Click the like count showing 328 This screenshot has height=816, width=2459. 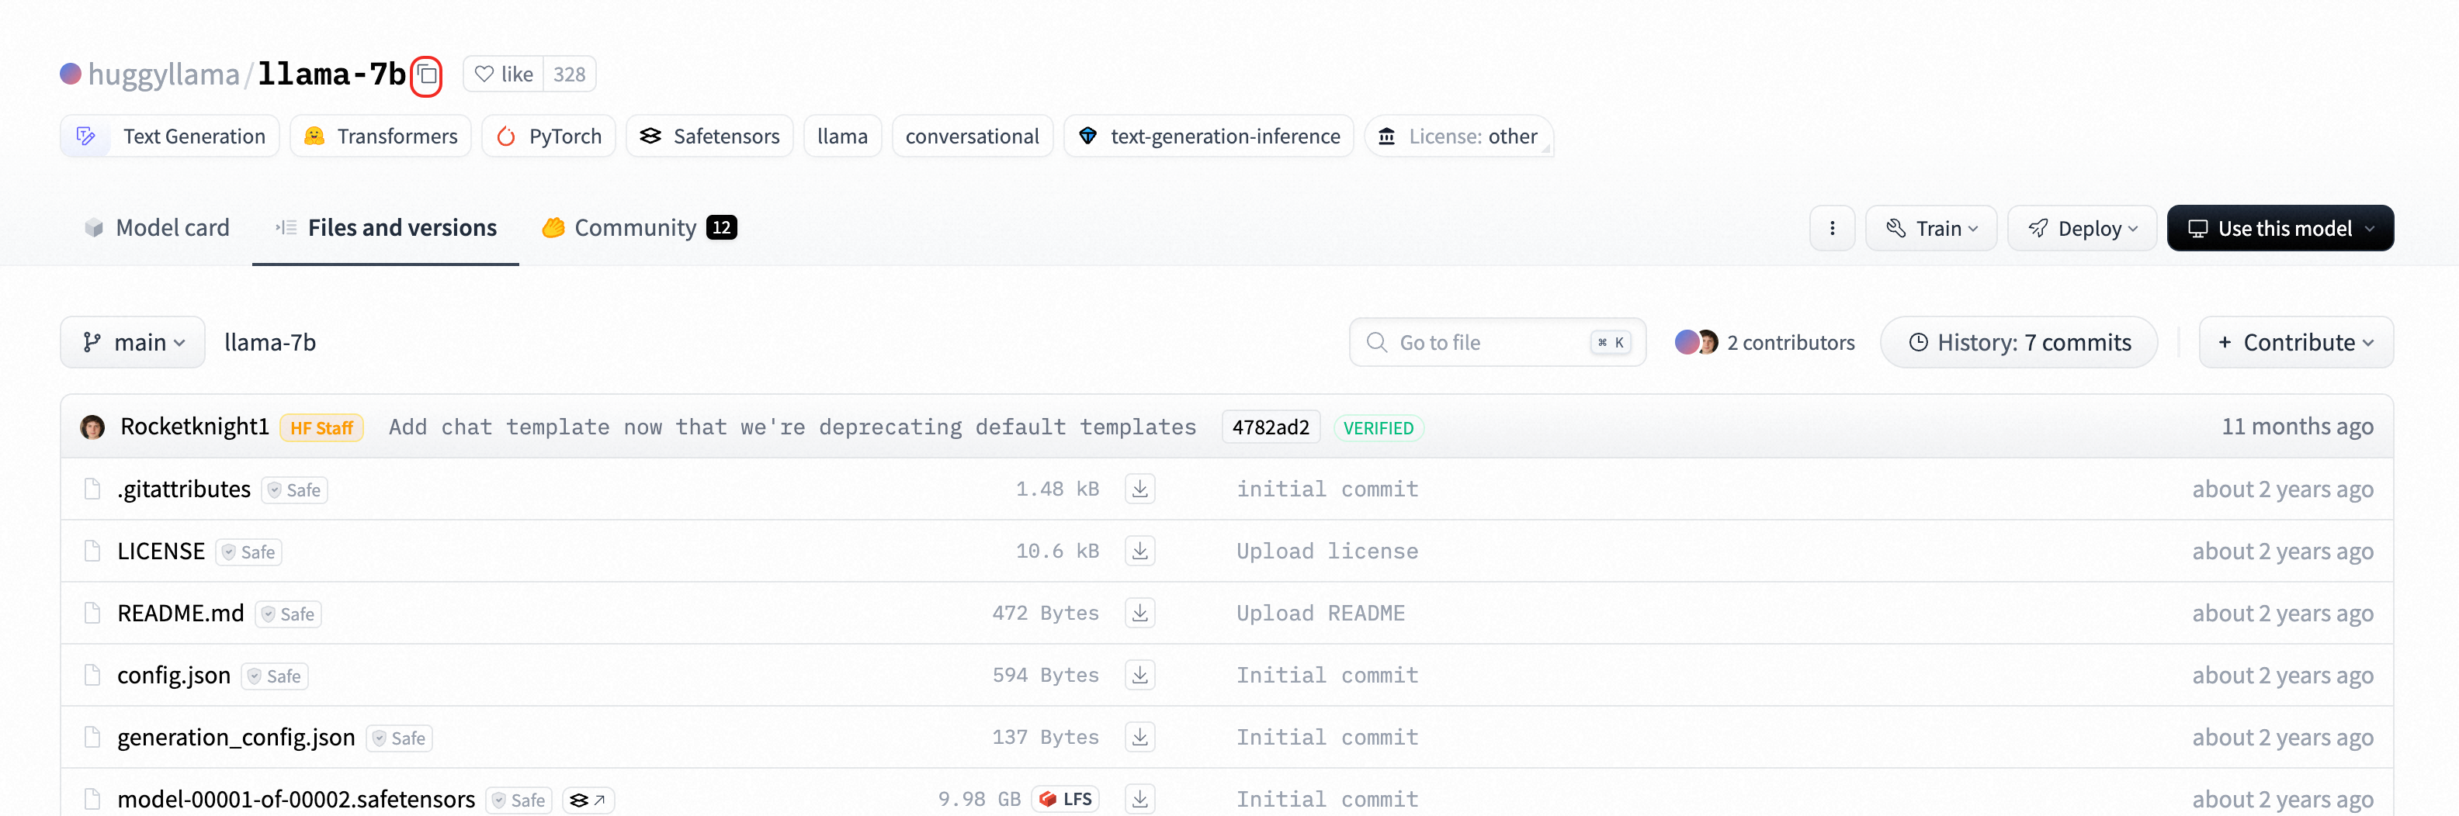point(569,74)
